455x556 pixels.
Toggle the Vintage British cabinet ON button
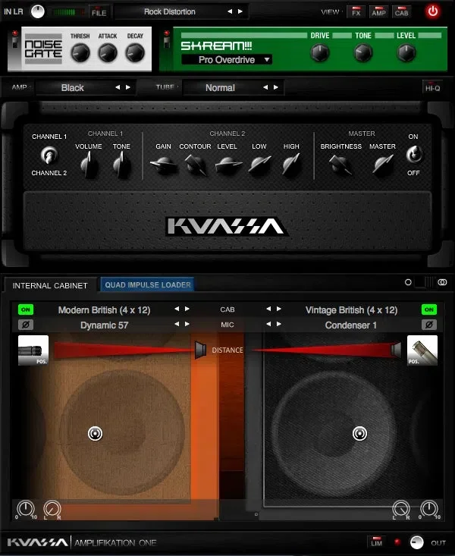point(429,309)
